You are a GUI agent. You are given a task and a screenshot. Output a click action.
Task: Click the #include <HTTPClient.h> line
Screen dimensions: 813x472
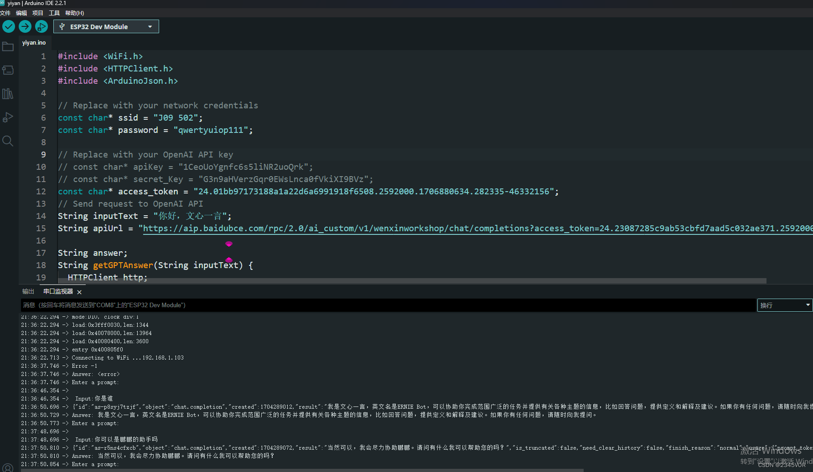click(115, 68)
